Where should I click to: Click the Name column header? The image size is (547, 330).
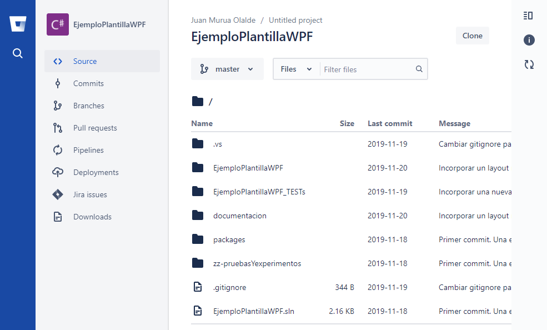click(202, 123)
